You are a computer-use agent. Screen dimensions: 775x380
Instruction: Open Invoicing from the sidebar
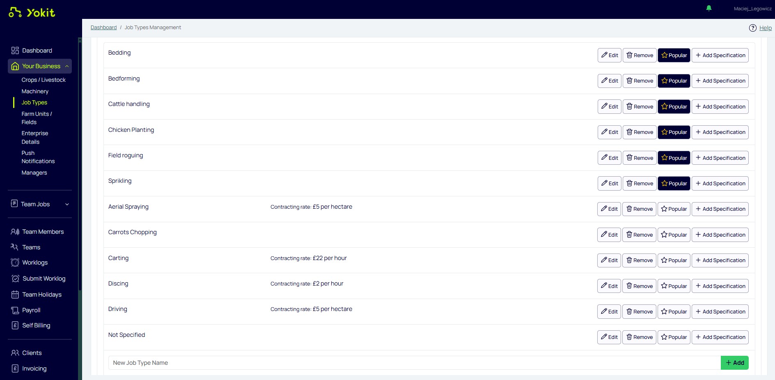(x=34, y=368)
